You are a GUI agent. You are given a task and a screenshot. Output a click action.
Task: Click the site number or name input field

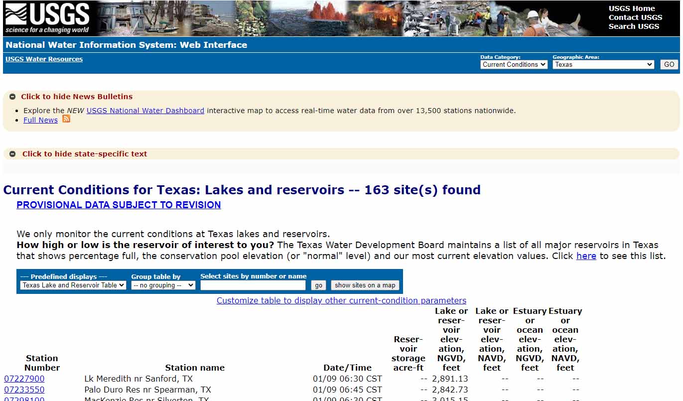click(x=253, y=285)
